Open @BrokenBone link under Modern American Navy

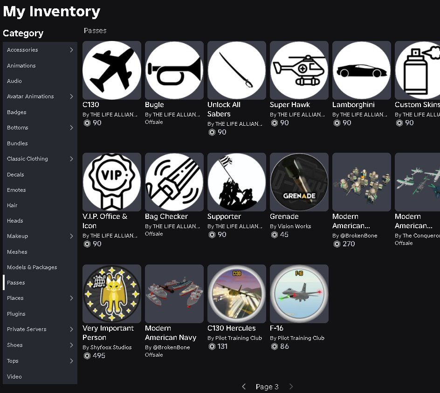[x=171, y=347]
